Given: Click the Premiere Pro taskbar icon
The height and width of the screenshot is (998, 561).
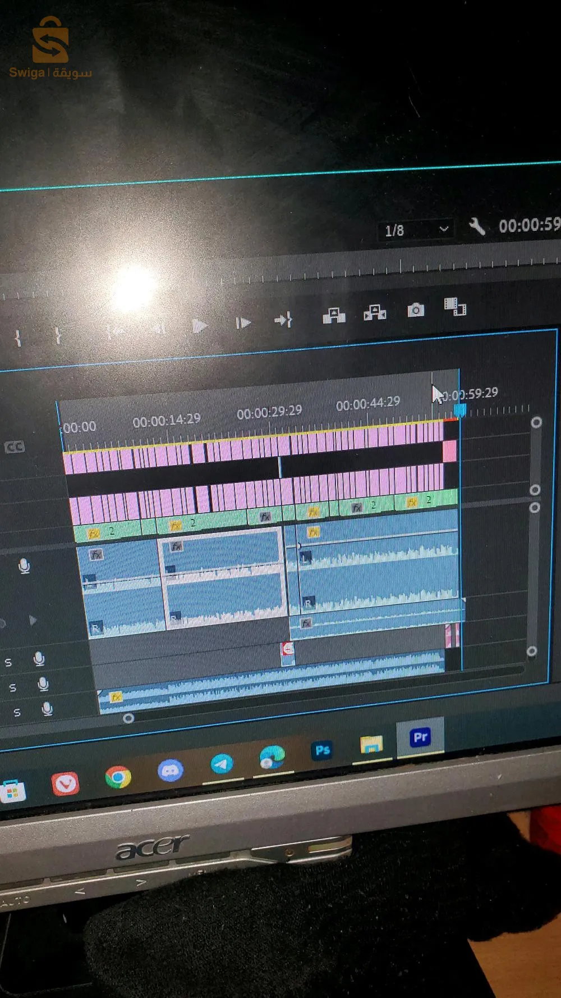Looking at the screenshot, I should (x=420, y=737).
